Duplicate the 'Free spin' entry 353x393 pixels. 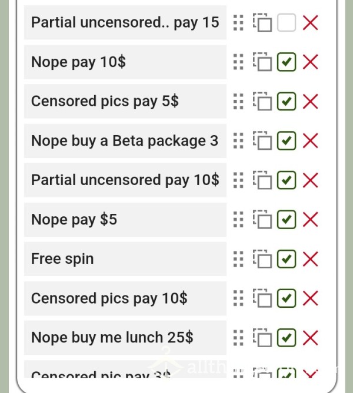click(x=262, y=259)
